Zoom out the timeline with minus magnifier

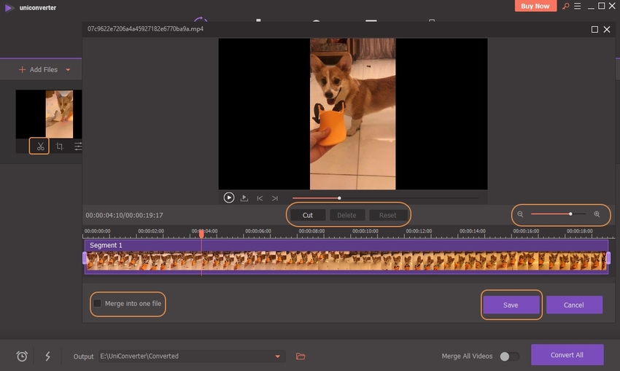[520, 214]
